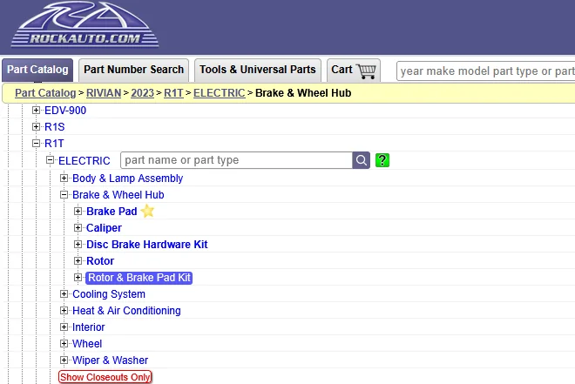This screenshot has width=575, height=384.
Task: Collapse the R1T tree node
Action: click(36, 143)
